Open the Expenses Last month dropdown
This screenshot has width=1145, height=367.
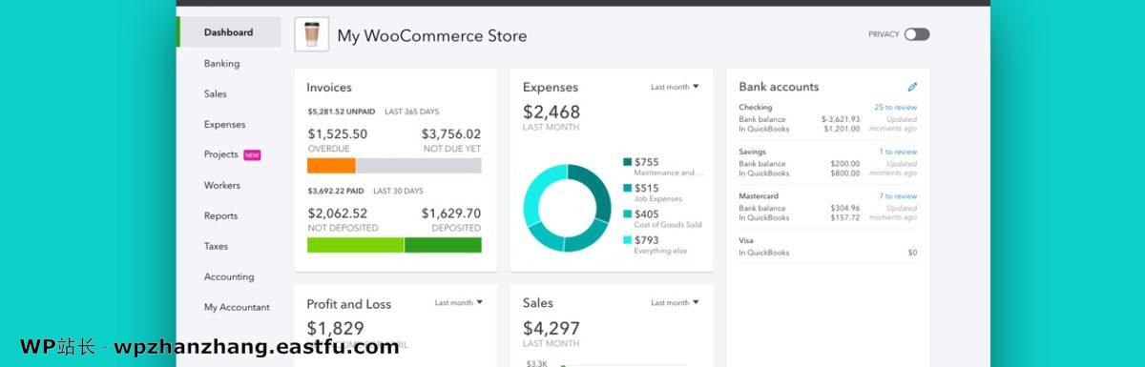pos(675,87)
